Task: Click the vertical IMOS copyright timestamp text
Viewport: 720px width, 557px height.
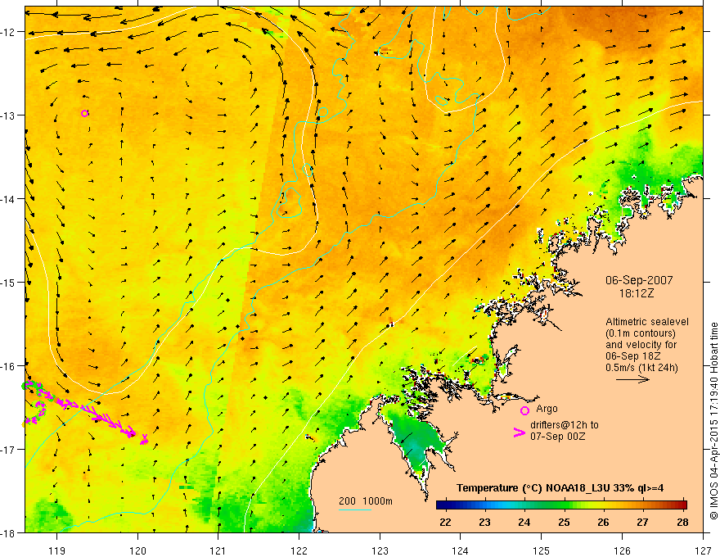Action: 713,421
